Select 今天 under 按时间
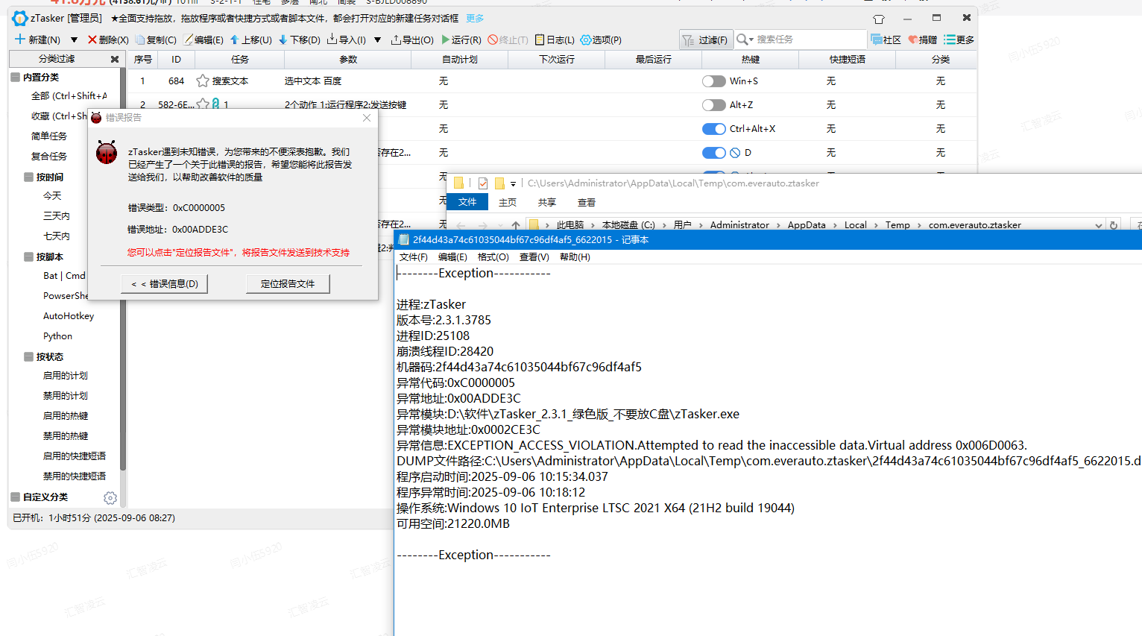 coord(52,196)
